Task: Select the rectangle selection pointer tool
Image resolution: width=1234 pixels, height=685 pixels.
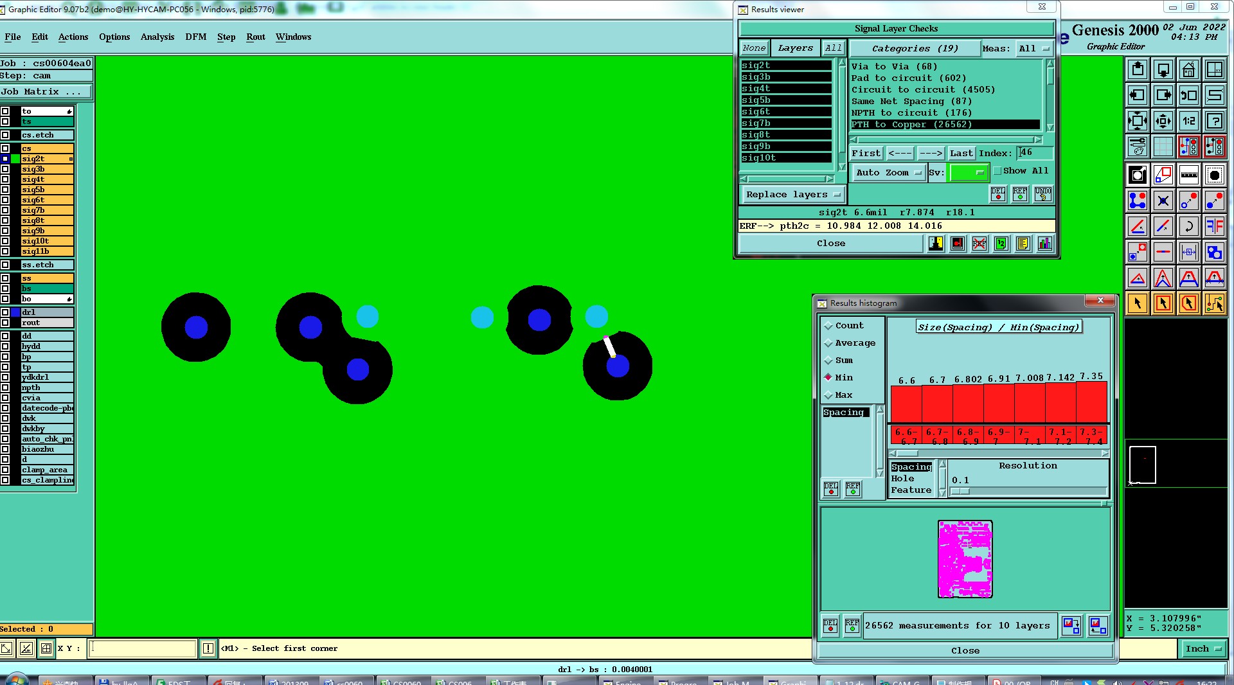Action: 1163,303
